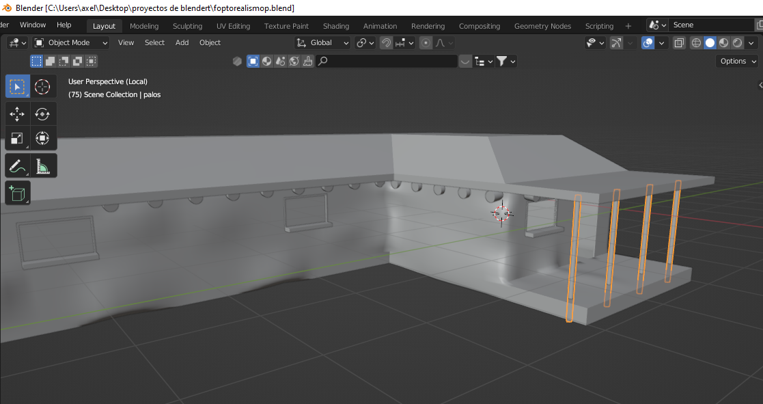The height and width of the screenshot is (404, 763).
Task: Open the pivot point dropdown
Action: point(365,43)
